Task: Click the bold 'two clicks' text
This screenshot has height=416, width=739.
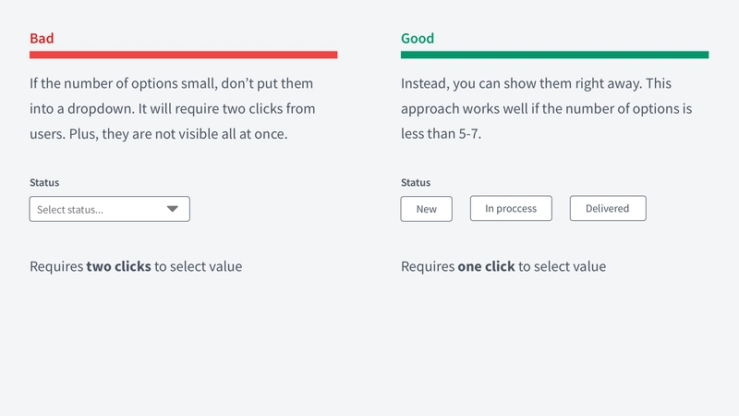Action: [119, 266]
